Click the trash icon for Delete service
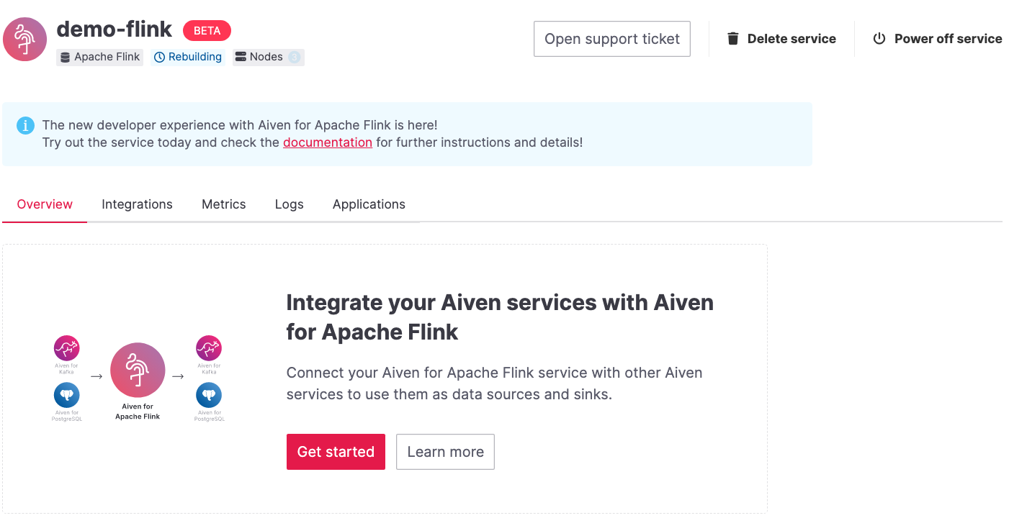1009x518 pixels. [x=733, y=39]
